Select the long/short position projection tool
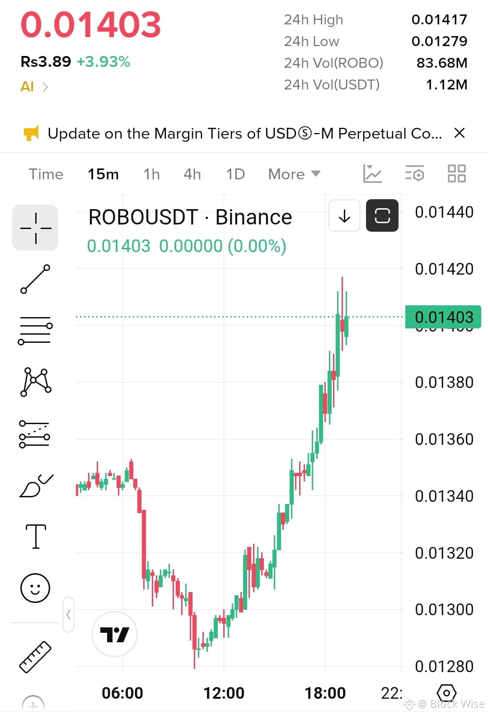Viewport: 488px width, 715px height. (35, 434)
